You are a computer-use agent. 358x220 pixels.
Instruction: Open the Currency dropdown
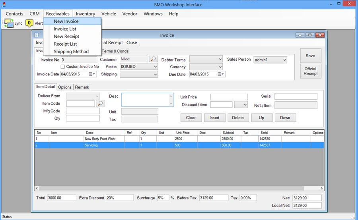click(x=220, y=67)
